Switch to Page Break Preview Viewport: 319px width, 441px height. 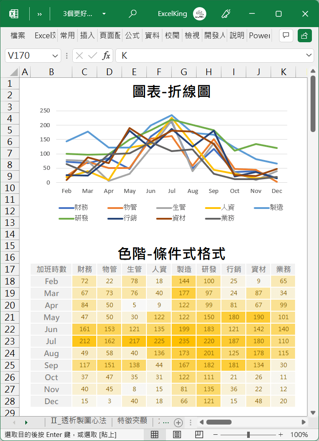199,434
